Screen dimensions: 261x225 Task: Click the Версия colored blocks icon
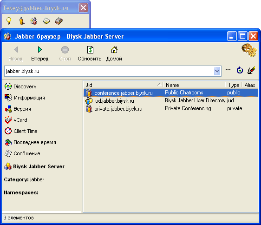pyautogui.click(x=8, y=109)
